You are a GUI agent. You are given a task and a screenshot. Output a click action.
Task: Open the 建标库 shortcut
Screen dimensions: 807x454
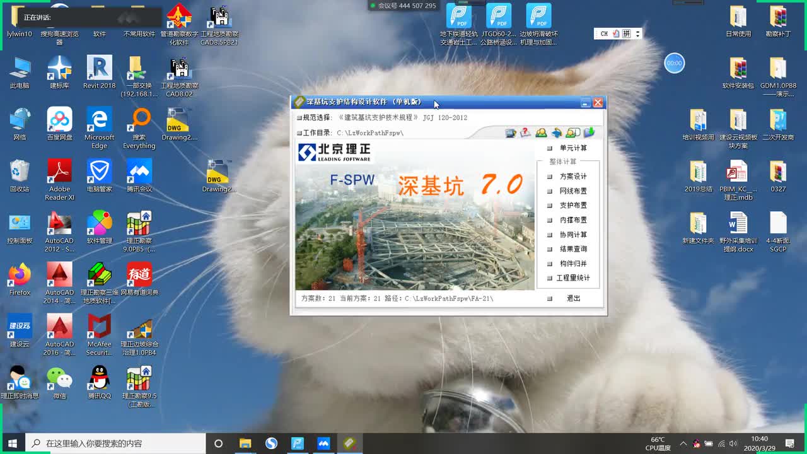60,72
